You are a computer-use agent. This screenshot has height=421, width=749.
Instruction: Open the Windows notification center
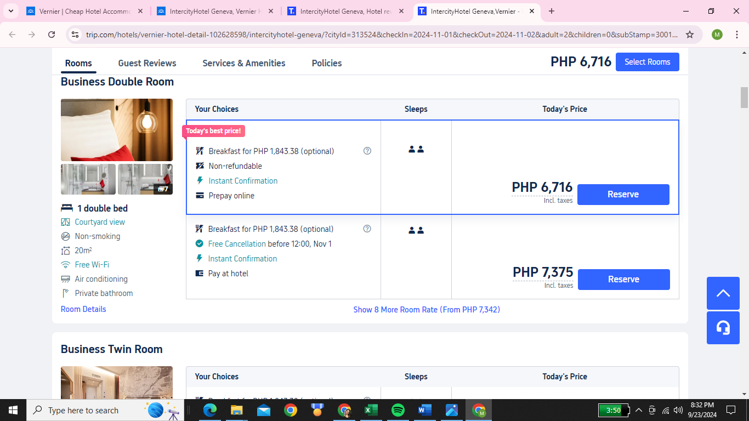click(x=731, y=410)
